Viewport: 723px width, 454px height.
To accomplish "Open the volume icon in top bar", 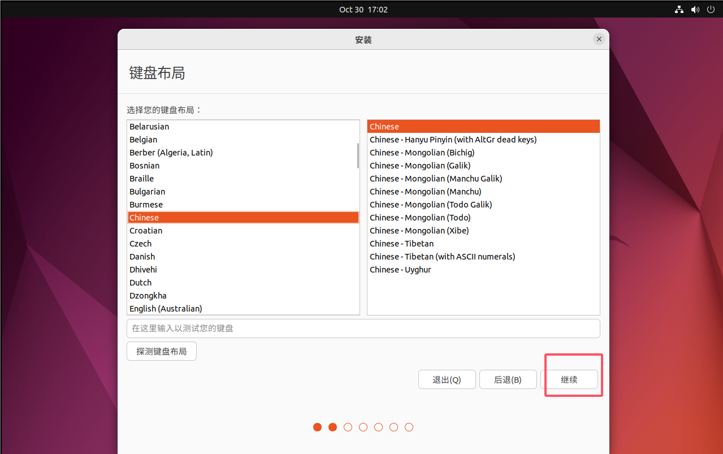I will click(695, 10).
